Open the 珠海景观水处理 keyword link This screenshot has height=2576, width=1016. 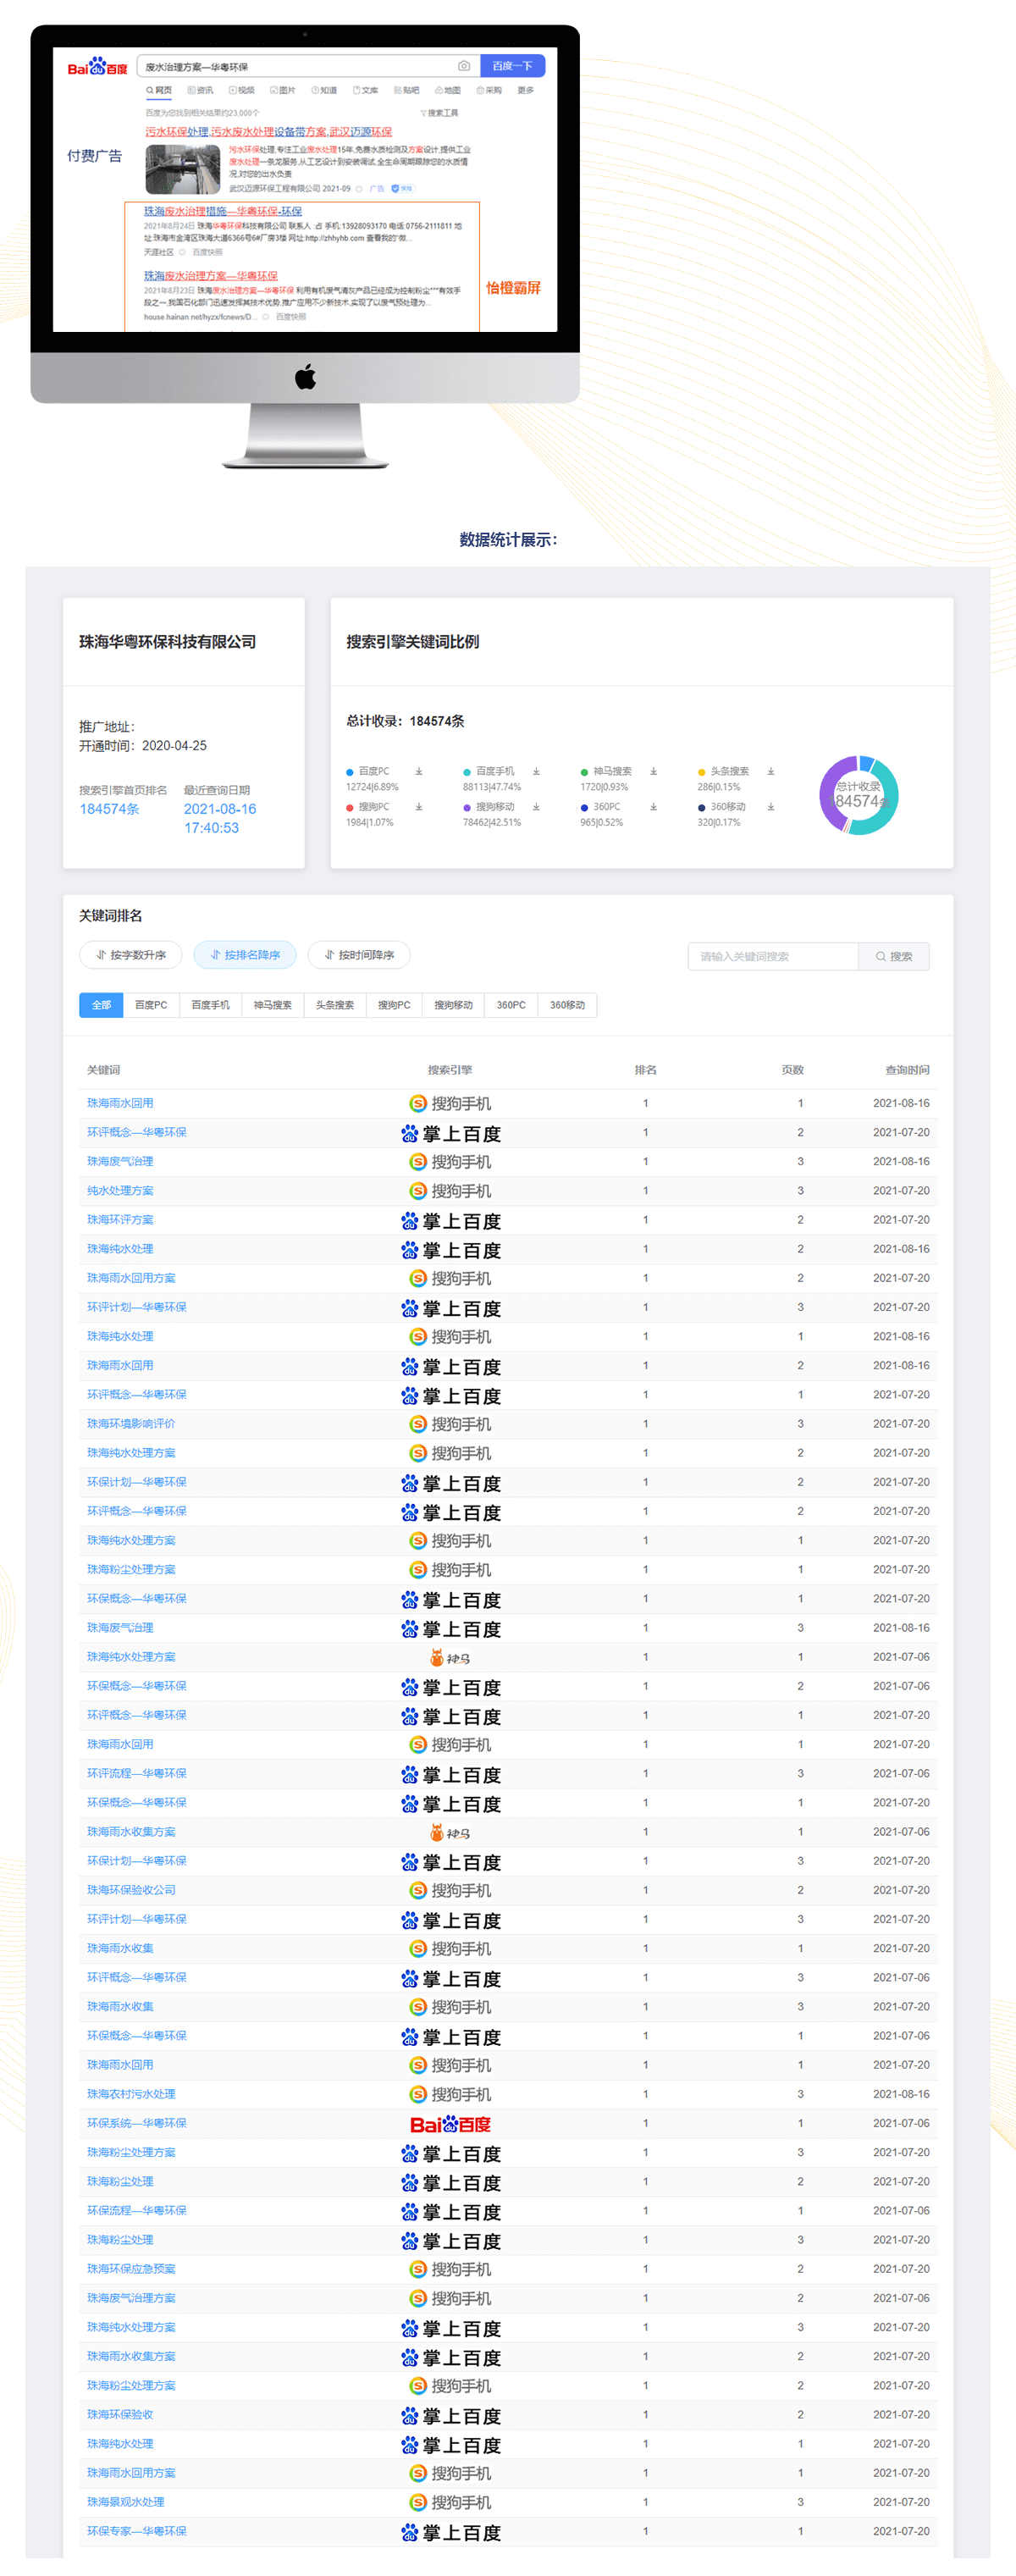pyautogui.click(x=126, y=2502)
